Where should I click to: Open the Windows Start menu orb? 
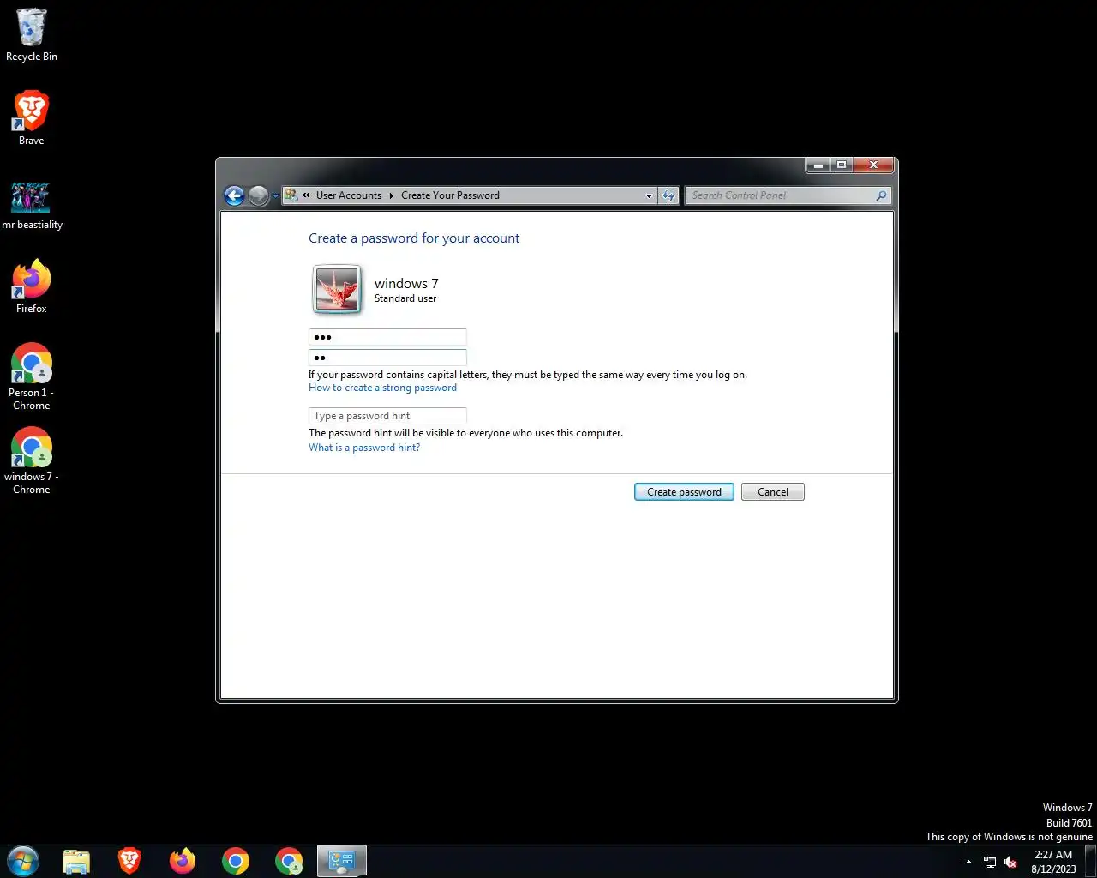point(23,861)
